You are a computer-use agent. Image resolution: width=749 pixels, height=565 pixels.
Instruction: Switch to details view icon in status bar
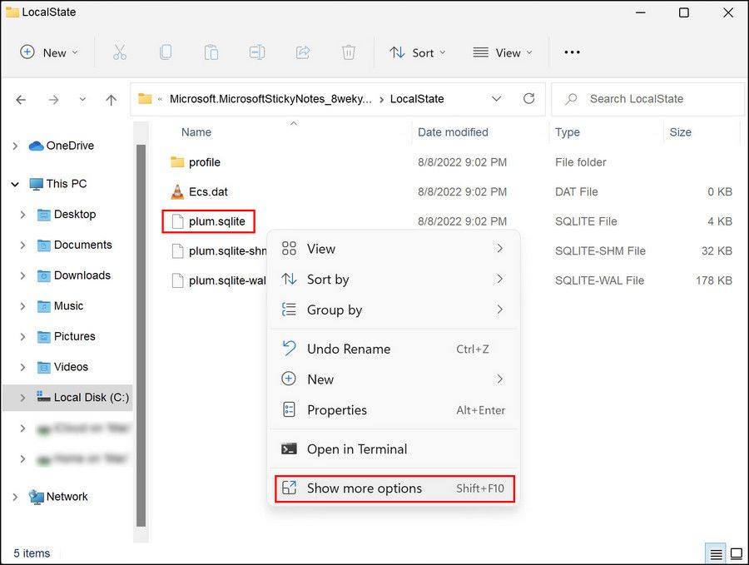coord(716,554)
